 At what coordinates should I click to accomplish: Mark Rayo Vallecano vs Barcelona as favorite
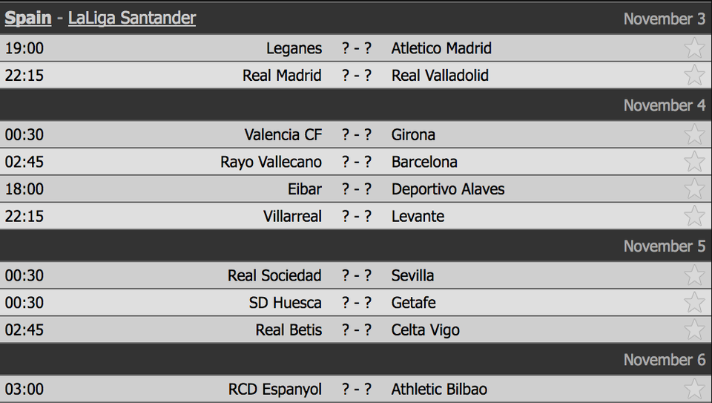click(694, 162)
